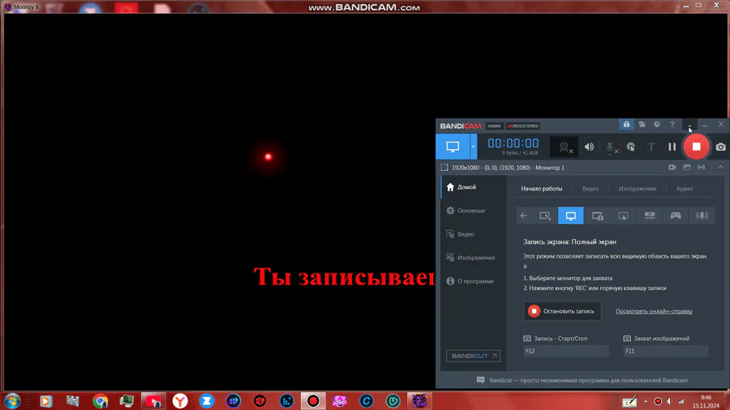
Task: Toggle the text overlay T icon
Action: [651, 147]
